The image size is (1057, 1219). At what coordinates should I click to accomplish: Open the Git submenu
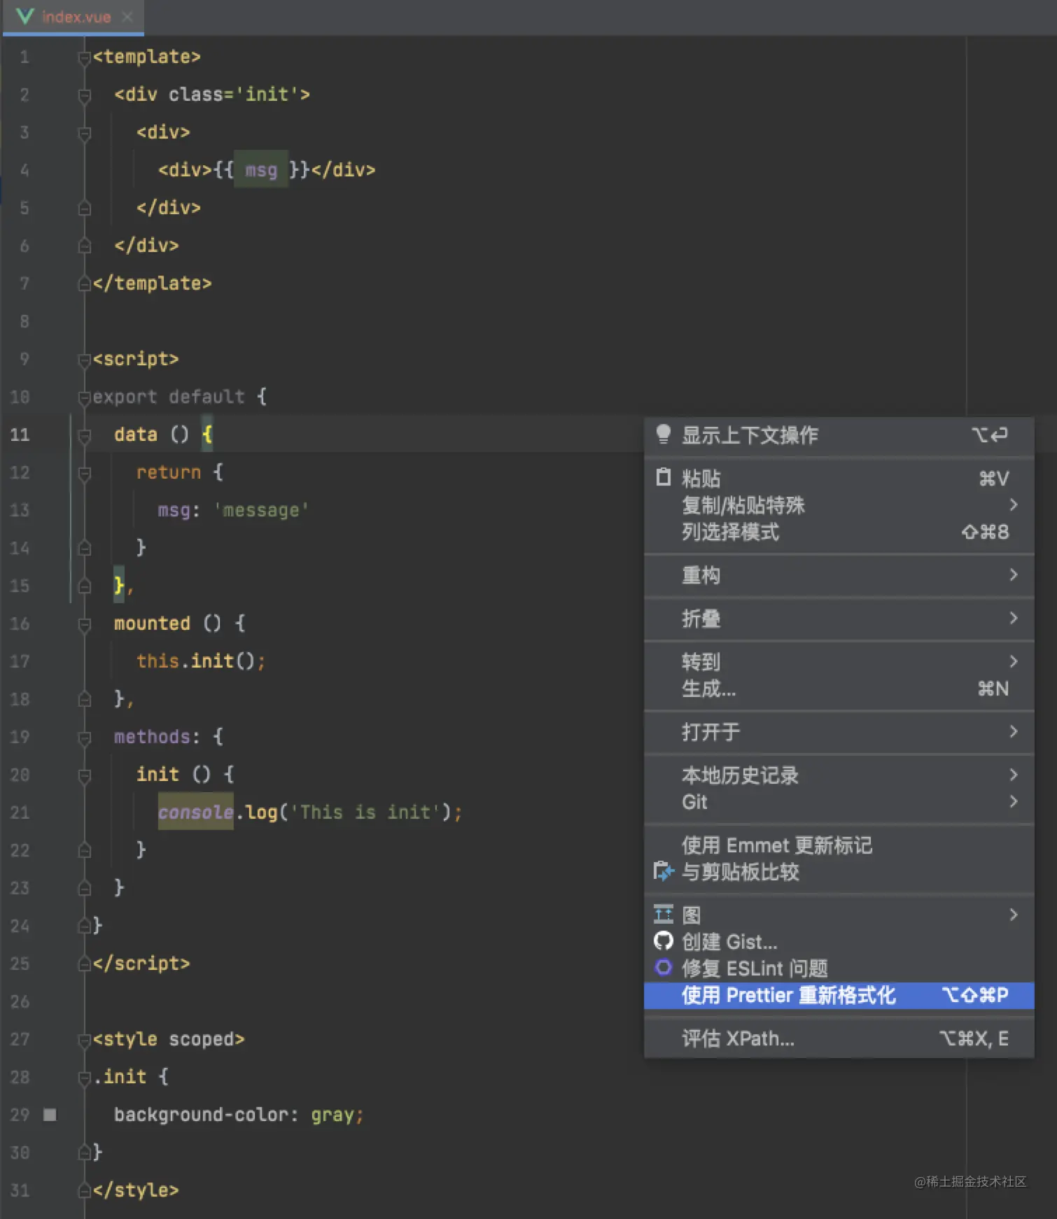click(839, 802)
